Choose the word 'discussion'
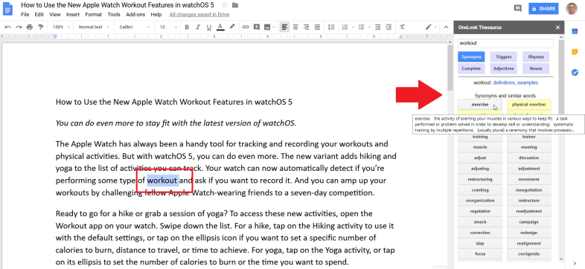585x269 pixels. point(528,158)
